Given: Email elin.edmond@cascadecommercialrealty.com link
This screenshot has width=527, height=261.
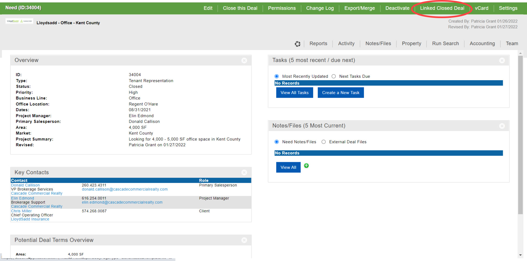Looking at the screenshot, I should click(122, 202).
